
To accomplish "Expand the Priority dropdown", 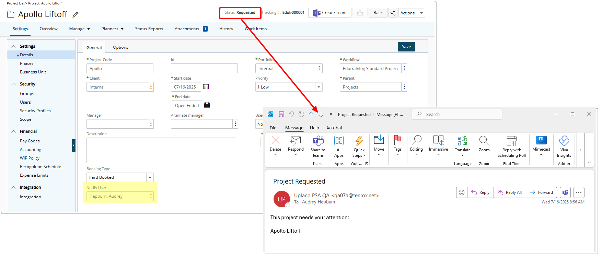I will click(x=319, y=87).
